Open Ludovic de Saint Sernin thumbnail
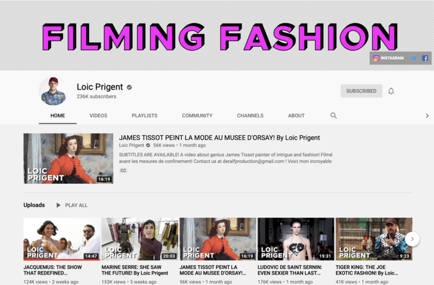 296,239
